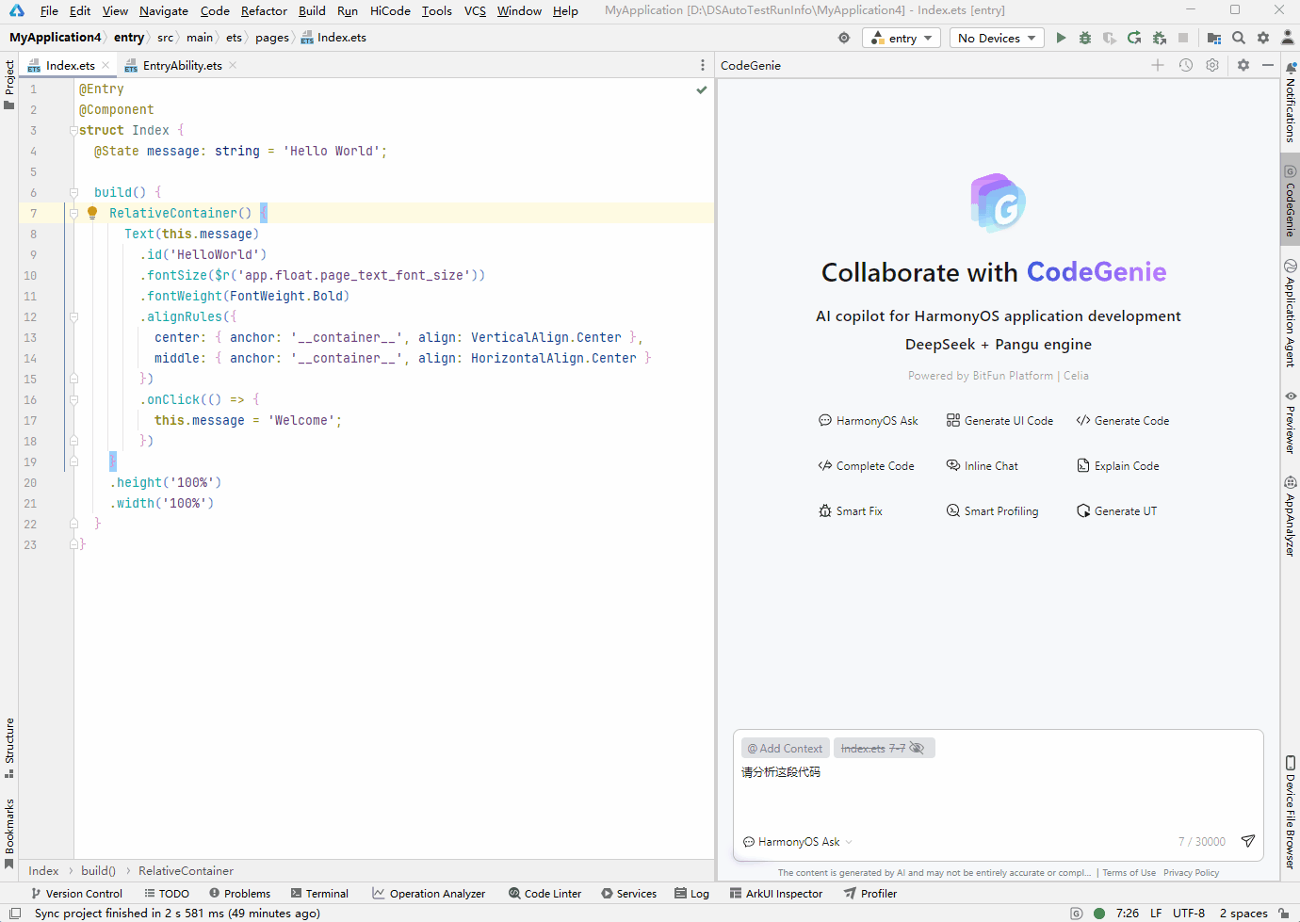Open Code Linter tool window

point(544,894)
